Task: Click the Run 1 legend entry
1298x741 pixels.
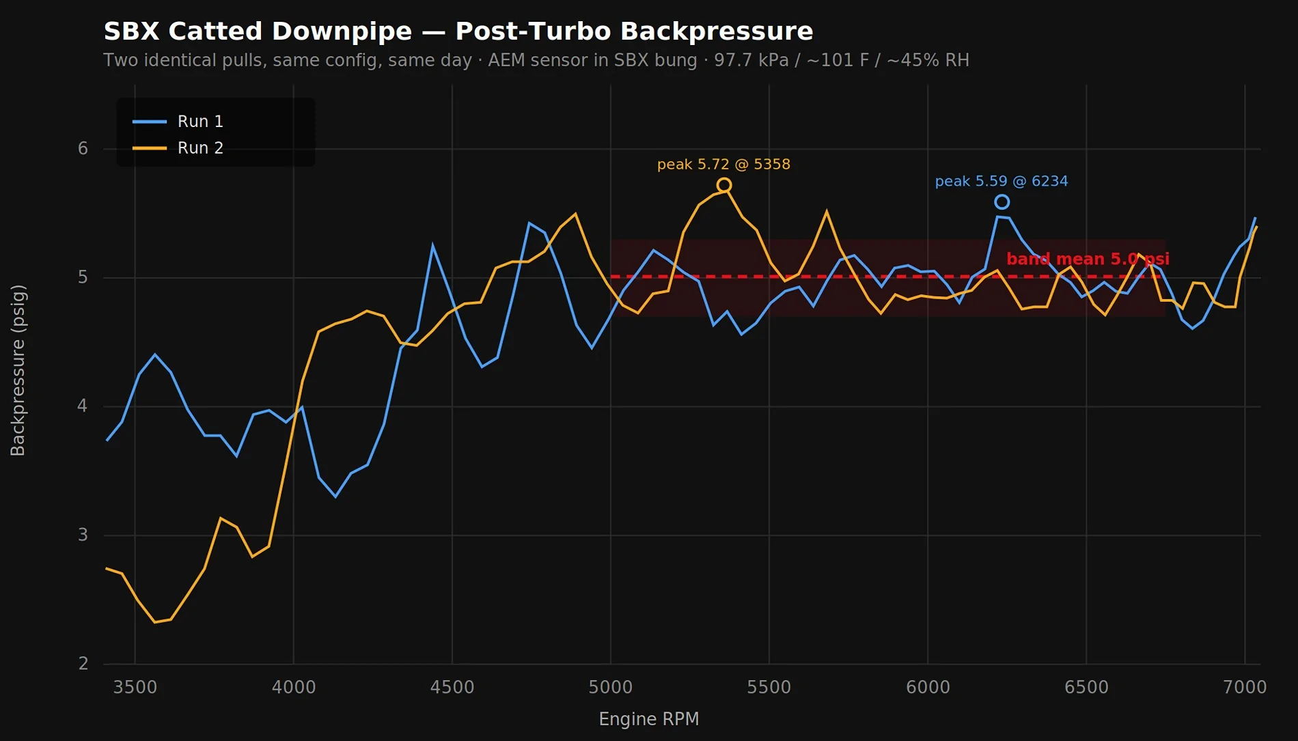Action: pos(178,122)
